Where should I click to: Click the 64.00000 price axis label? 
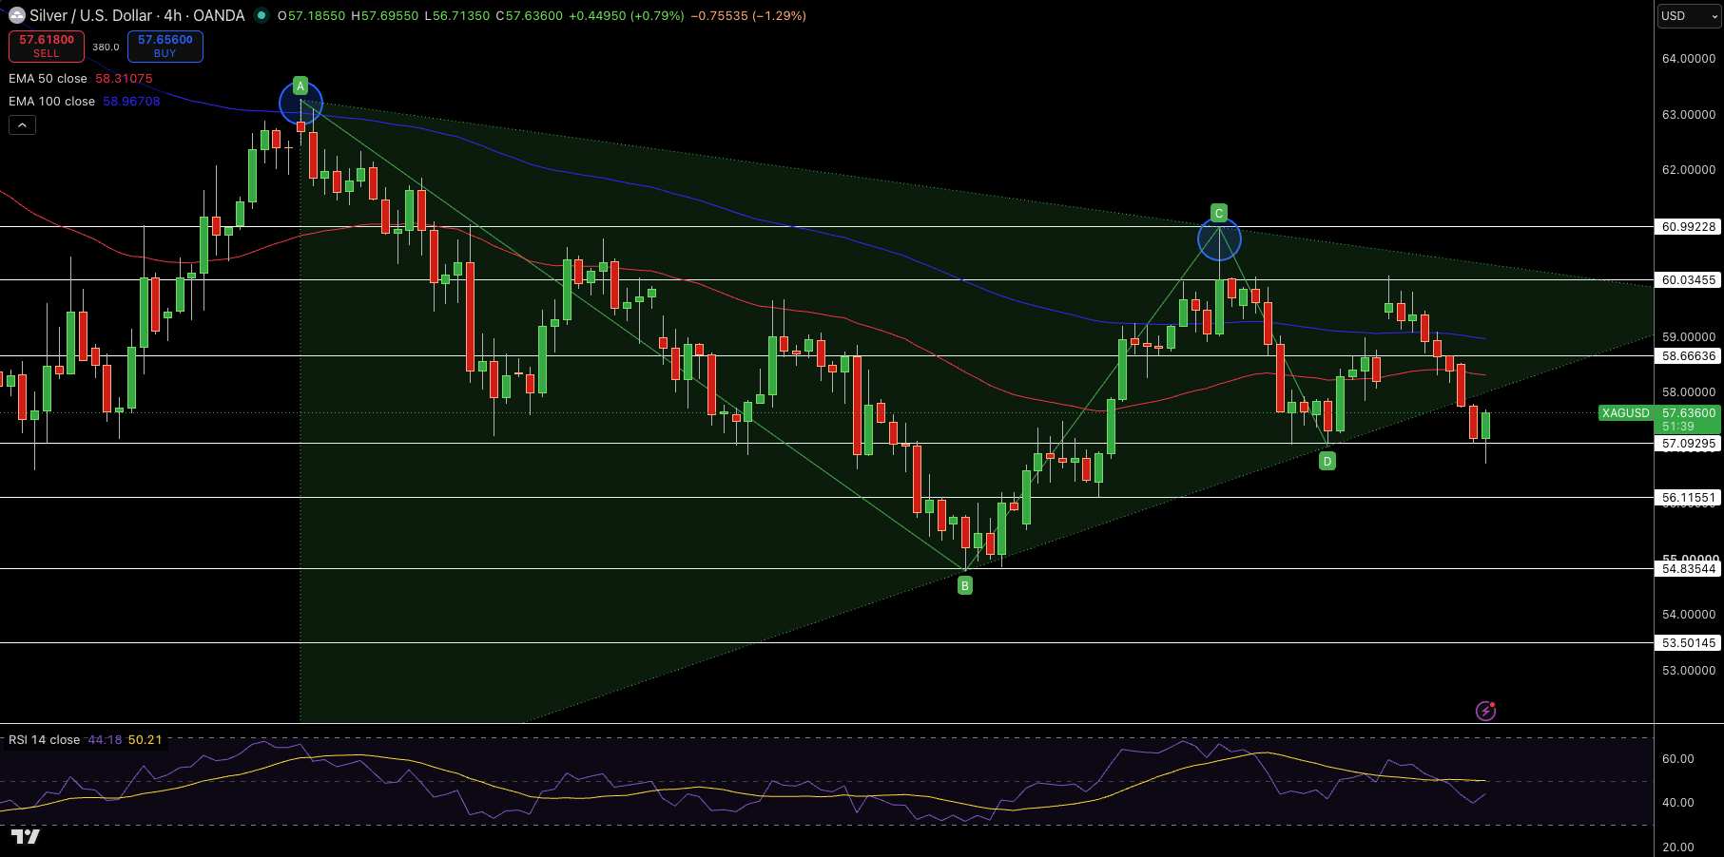pyautogui.click(x=1689, y=59)
